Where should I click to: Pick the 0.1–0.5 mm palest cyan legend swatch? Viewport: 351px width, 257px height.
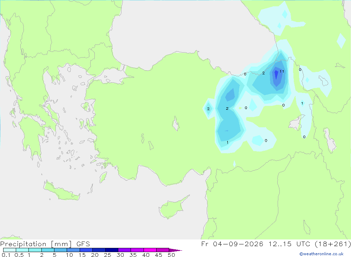pyautogui.click(x=9, y=250)
